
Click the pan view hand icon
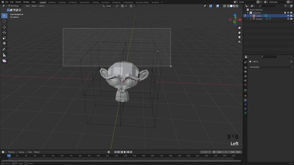(x=239, y=33)
